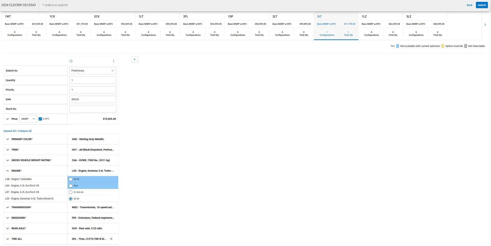The height and width of the screenshot is (246, 491).
Task: Click the Submit button
Action: 481,5
